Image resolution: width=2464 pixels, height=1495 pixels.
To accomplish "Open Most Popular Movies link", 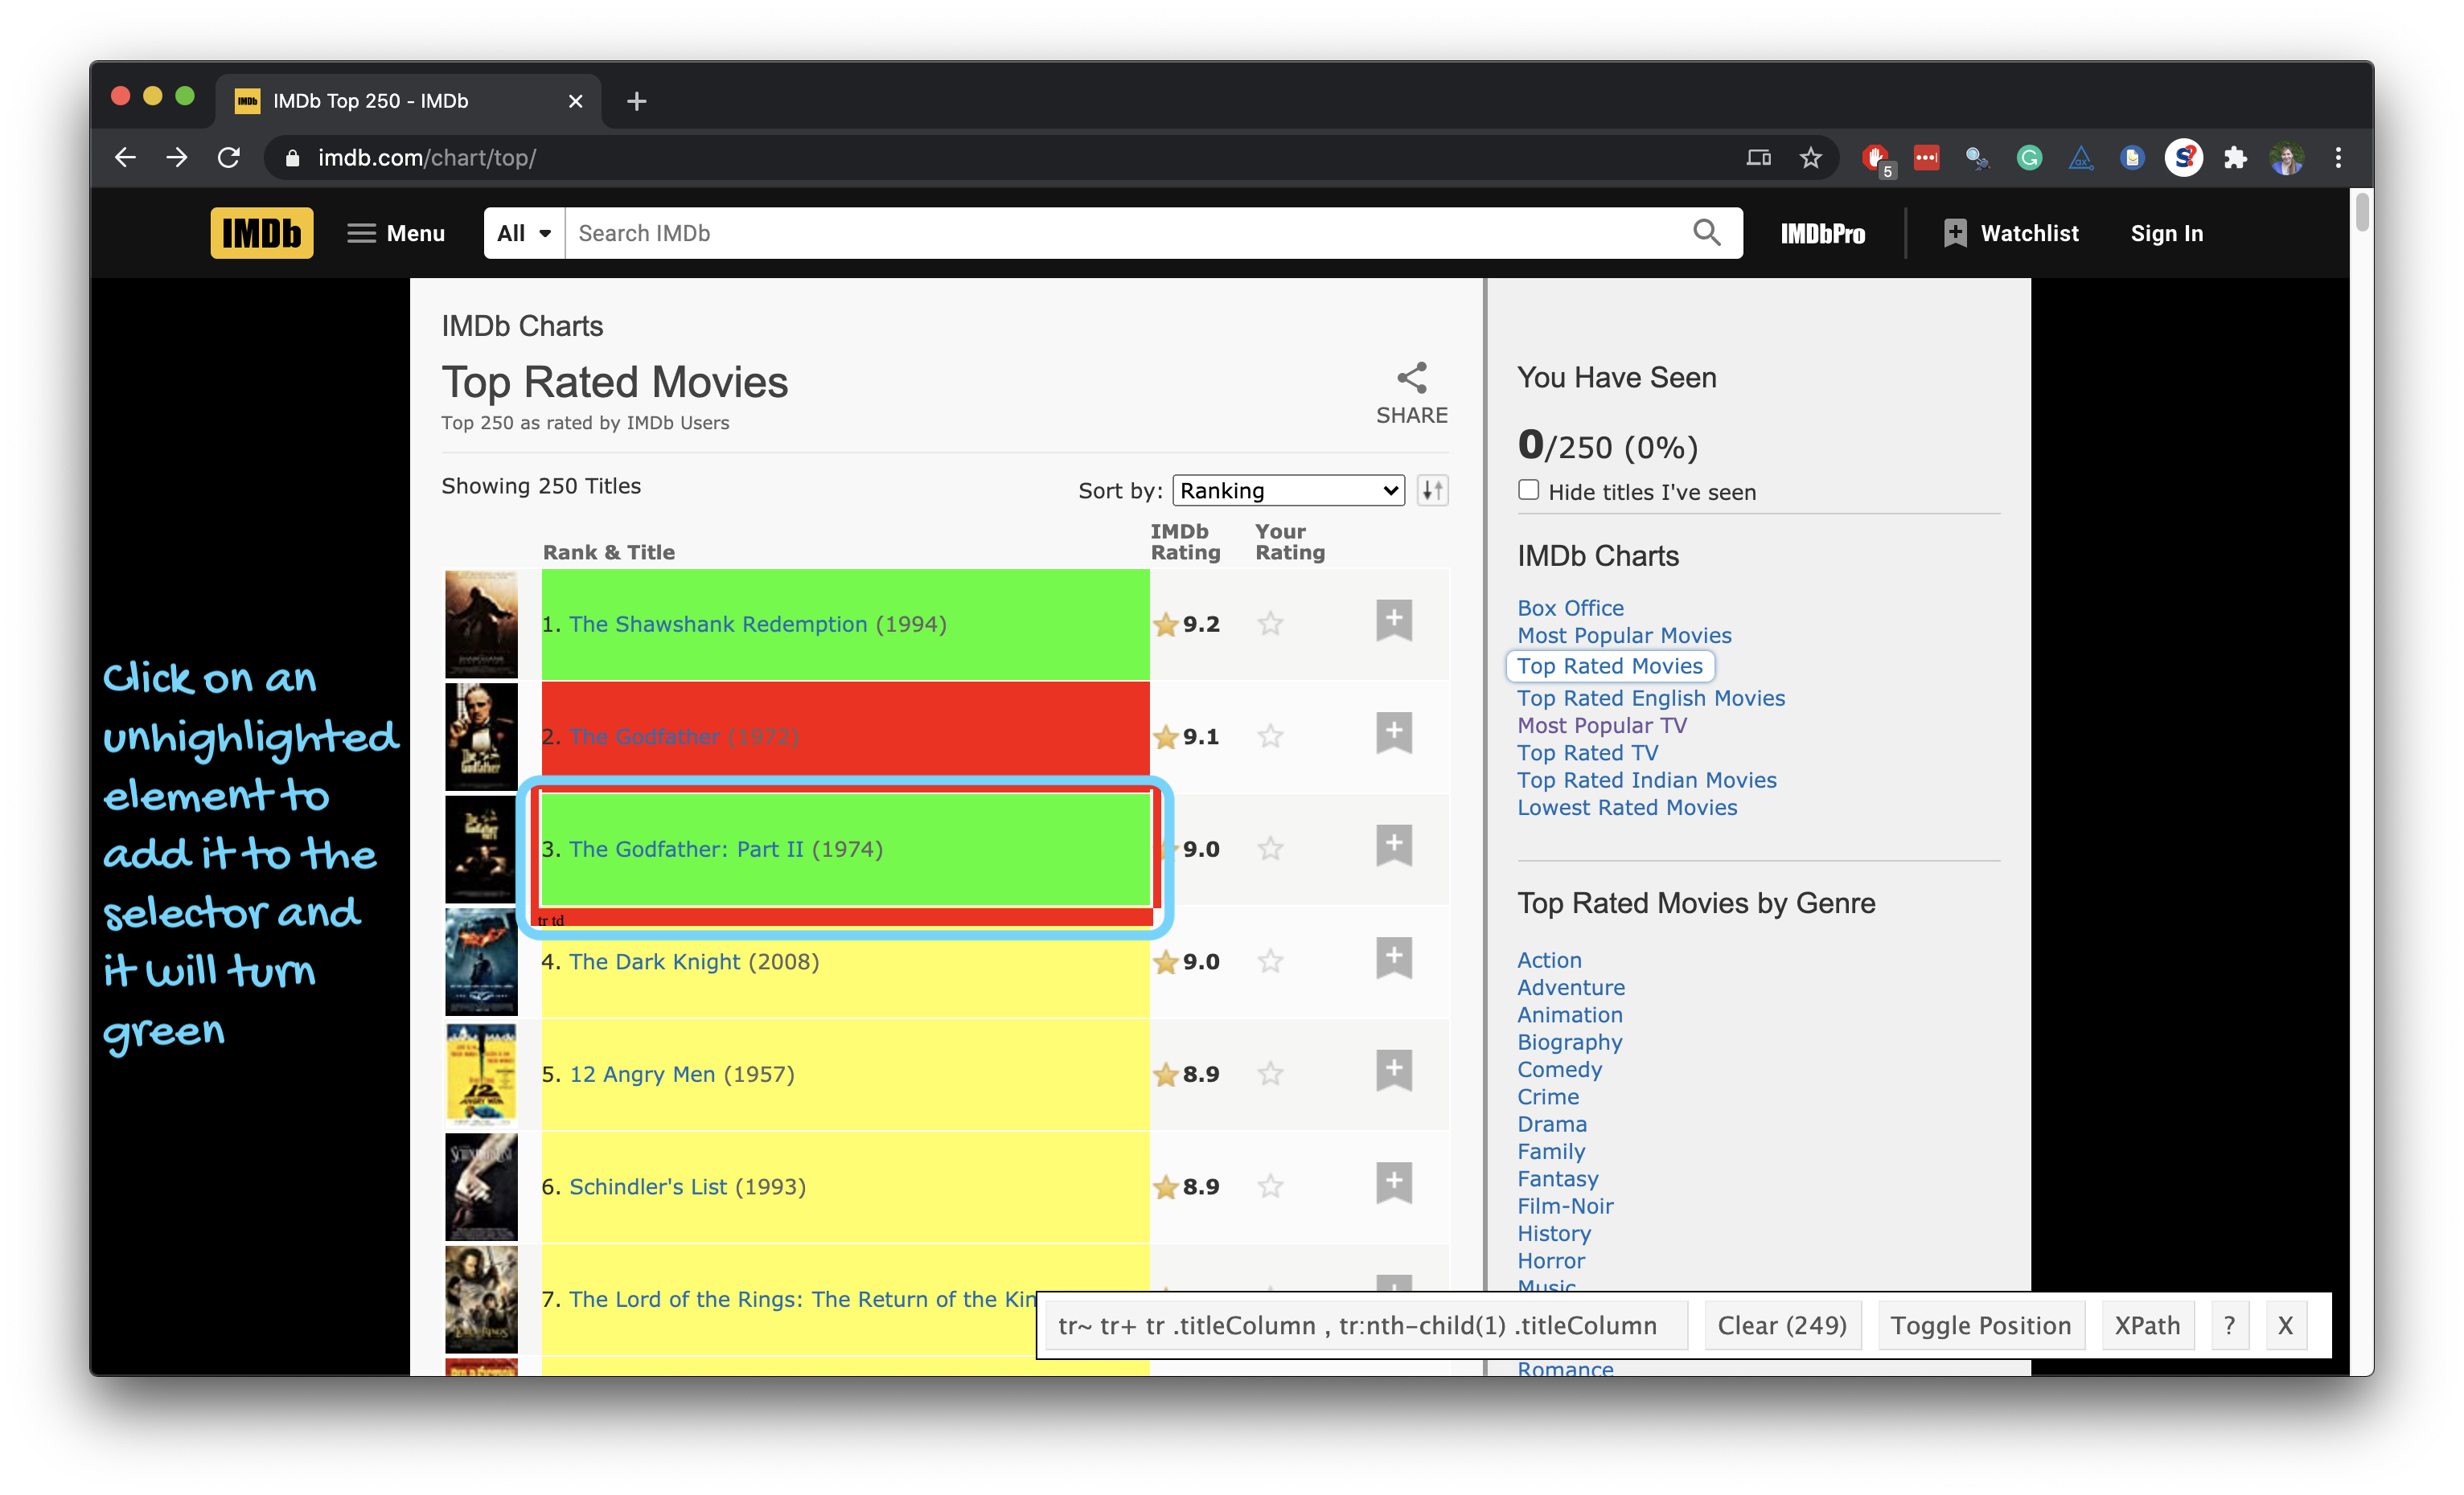I will point(1624,635).
